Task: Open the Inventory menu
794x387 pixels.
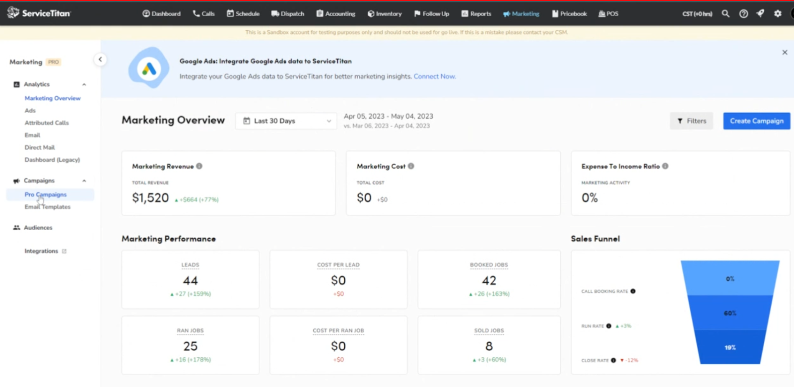Action: tap(385, 13)
